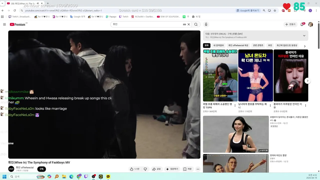
Task: Open the Chrome apps grid shortcut
Action: pos(2,17)
